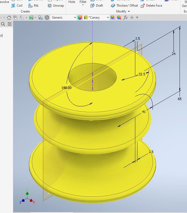
Task: Open the browser hamburger menu
Action: (x=10, y=24)
